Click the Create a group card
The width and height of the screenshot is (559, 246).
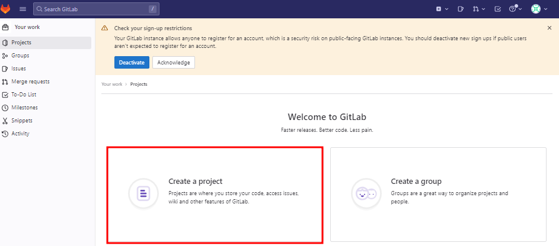(x=438, y=195)
